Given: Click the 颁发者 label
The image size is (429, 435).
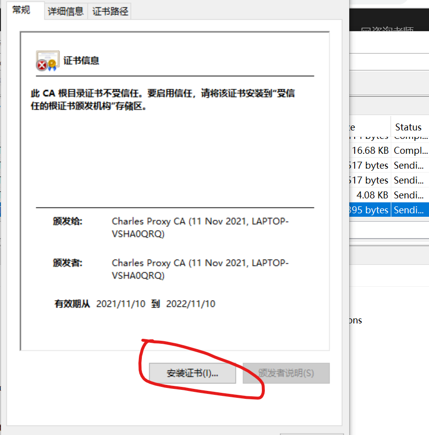Looking at the screenshot, I should (x=67, y=263).
